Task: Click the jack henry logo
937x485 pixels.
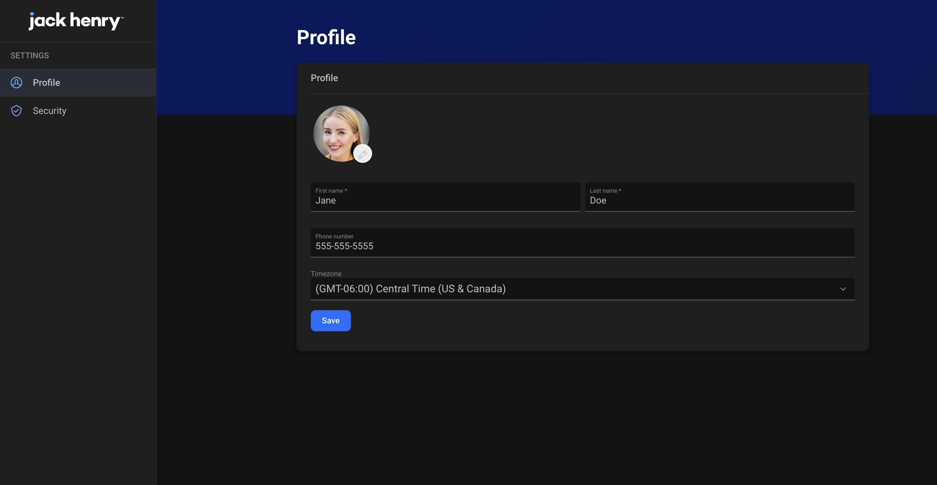Action: (x=76, y=21)
